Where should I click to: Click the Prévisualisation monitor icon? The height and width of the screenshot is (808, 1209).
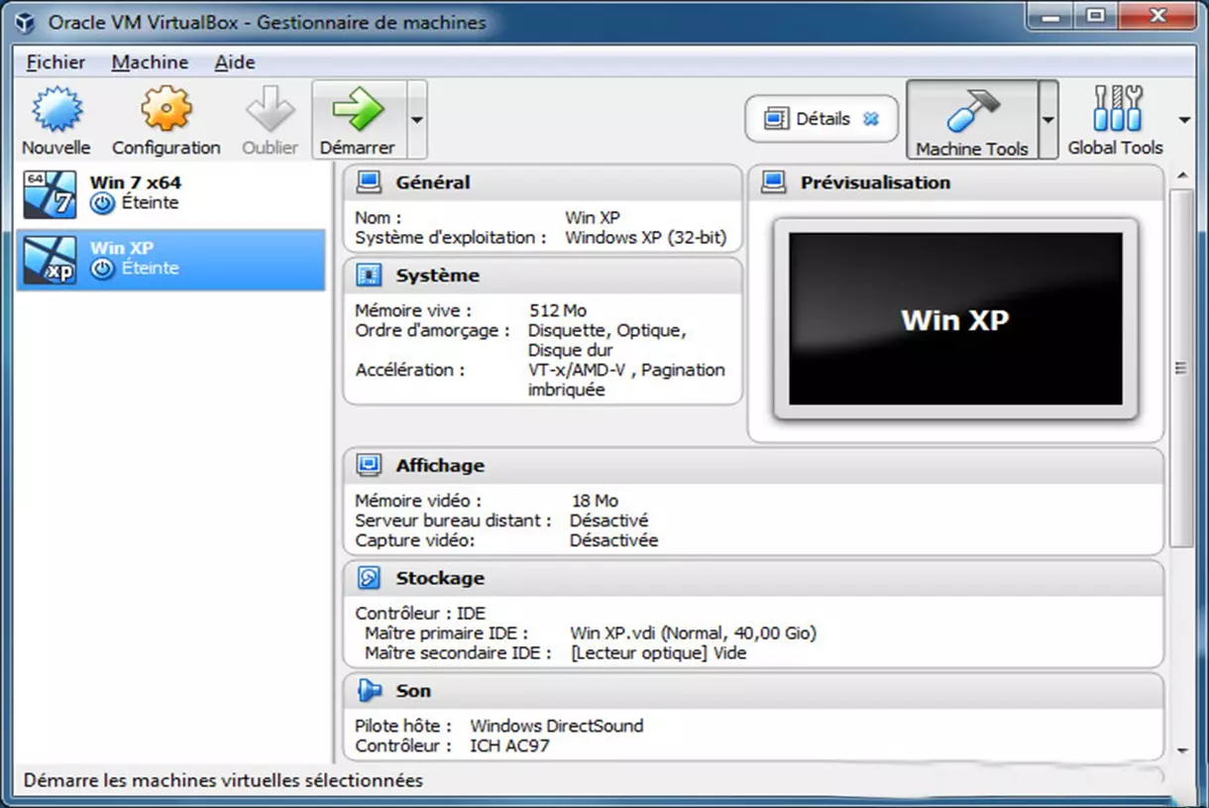click(x=773, y=182)
